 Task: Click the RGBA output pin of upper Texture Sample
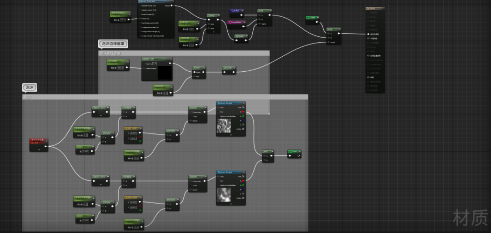pyautogui.click(x=243, y=129)
